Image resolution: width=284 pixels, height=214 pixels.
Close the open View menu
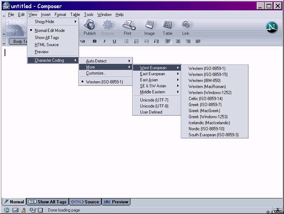(33, 15)
